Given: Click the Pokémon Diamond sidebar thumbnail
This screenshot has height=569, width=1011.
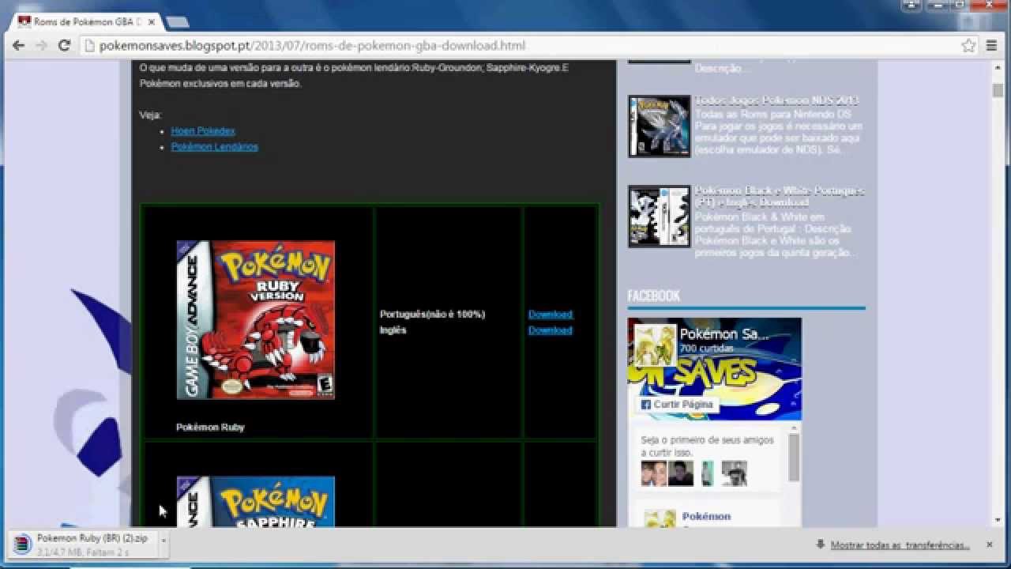Looking at the screenshot, I should tap(660, 126).
